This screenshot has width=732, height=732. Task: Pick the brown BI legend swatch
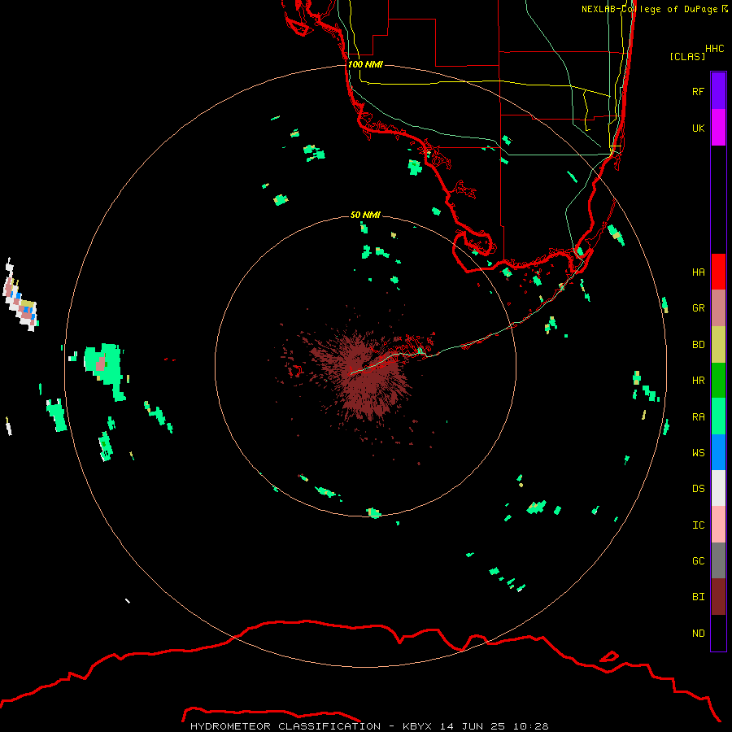click(718, 597)
